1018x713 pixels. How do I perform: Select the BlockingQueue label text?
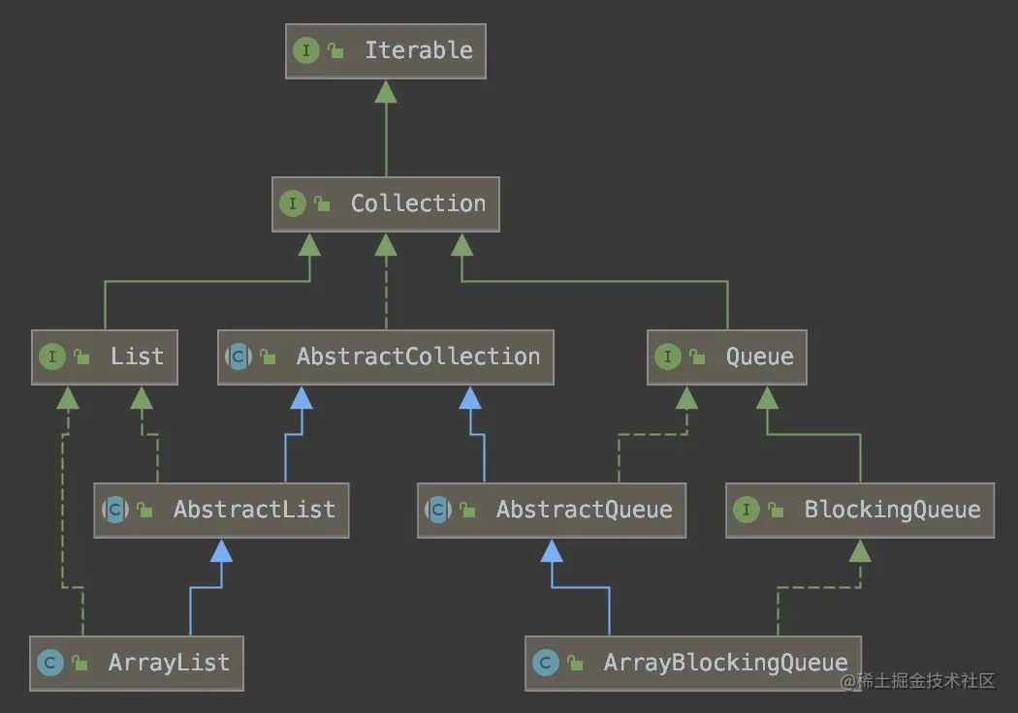pos(893,510)
